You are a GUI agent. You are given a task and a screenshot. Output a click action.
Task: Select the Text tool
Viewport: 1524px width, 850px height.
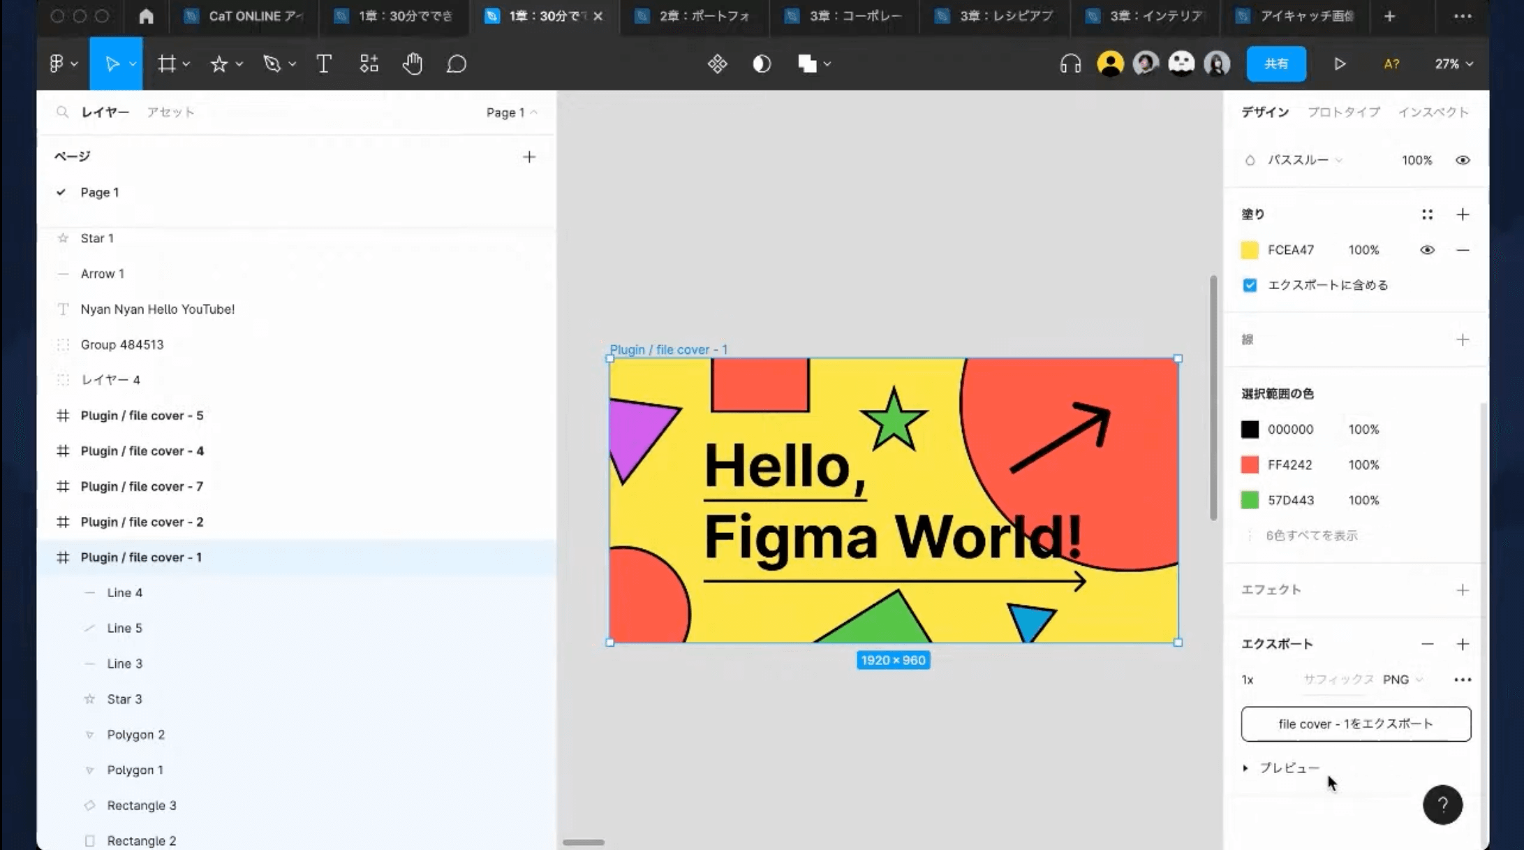(x=324, y=64)
